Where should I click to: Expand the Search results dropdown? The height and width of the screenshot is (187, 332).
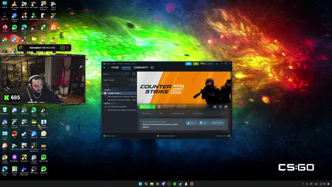tap(116, 80)
